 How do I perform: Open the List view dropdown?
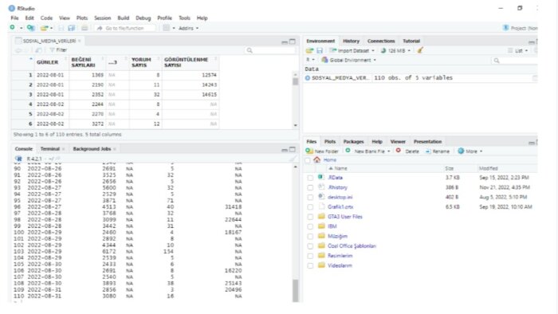click(x=518, y=50)
